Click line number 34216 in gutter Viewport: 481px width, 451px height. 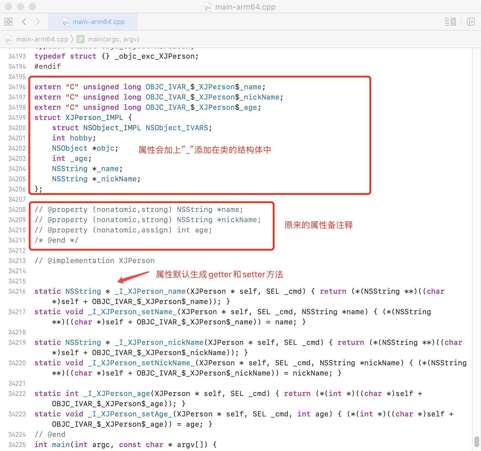point(17,292)
